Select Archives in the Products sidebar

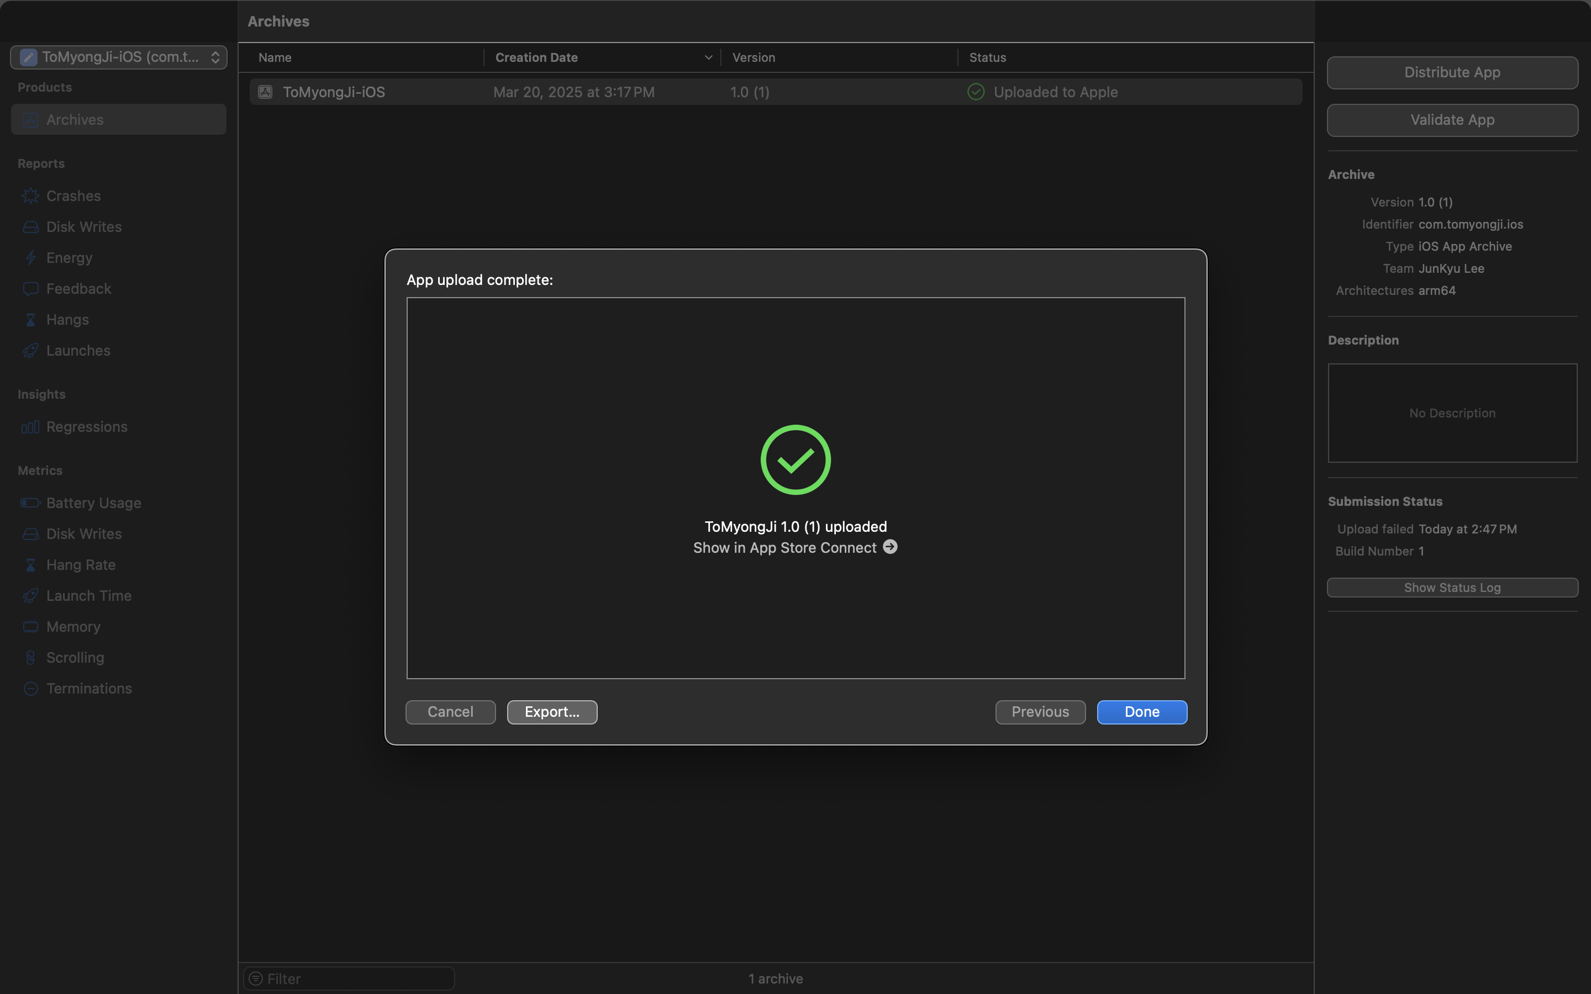point(119,120)
